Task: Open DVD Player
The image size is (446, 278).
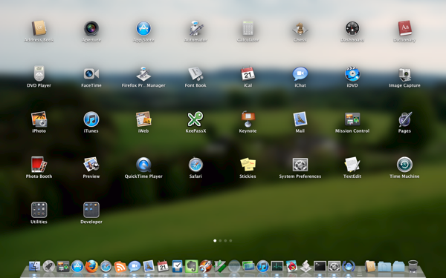Action: (39, 73)
